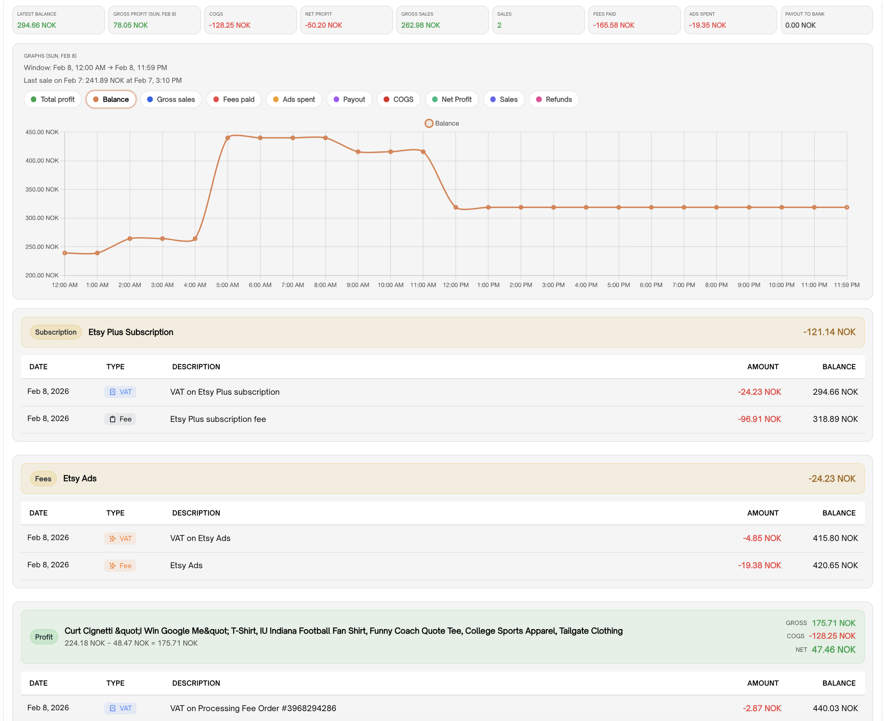Open the Latest Balance summary card

click(x=59, y=20)
